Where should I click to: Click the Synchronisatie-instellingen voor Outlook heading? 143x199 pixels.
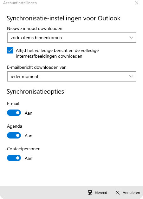[63, 18]
